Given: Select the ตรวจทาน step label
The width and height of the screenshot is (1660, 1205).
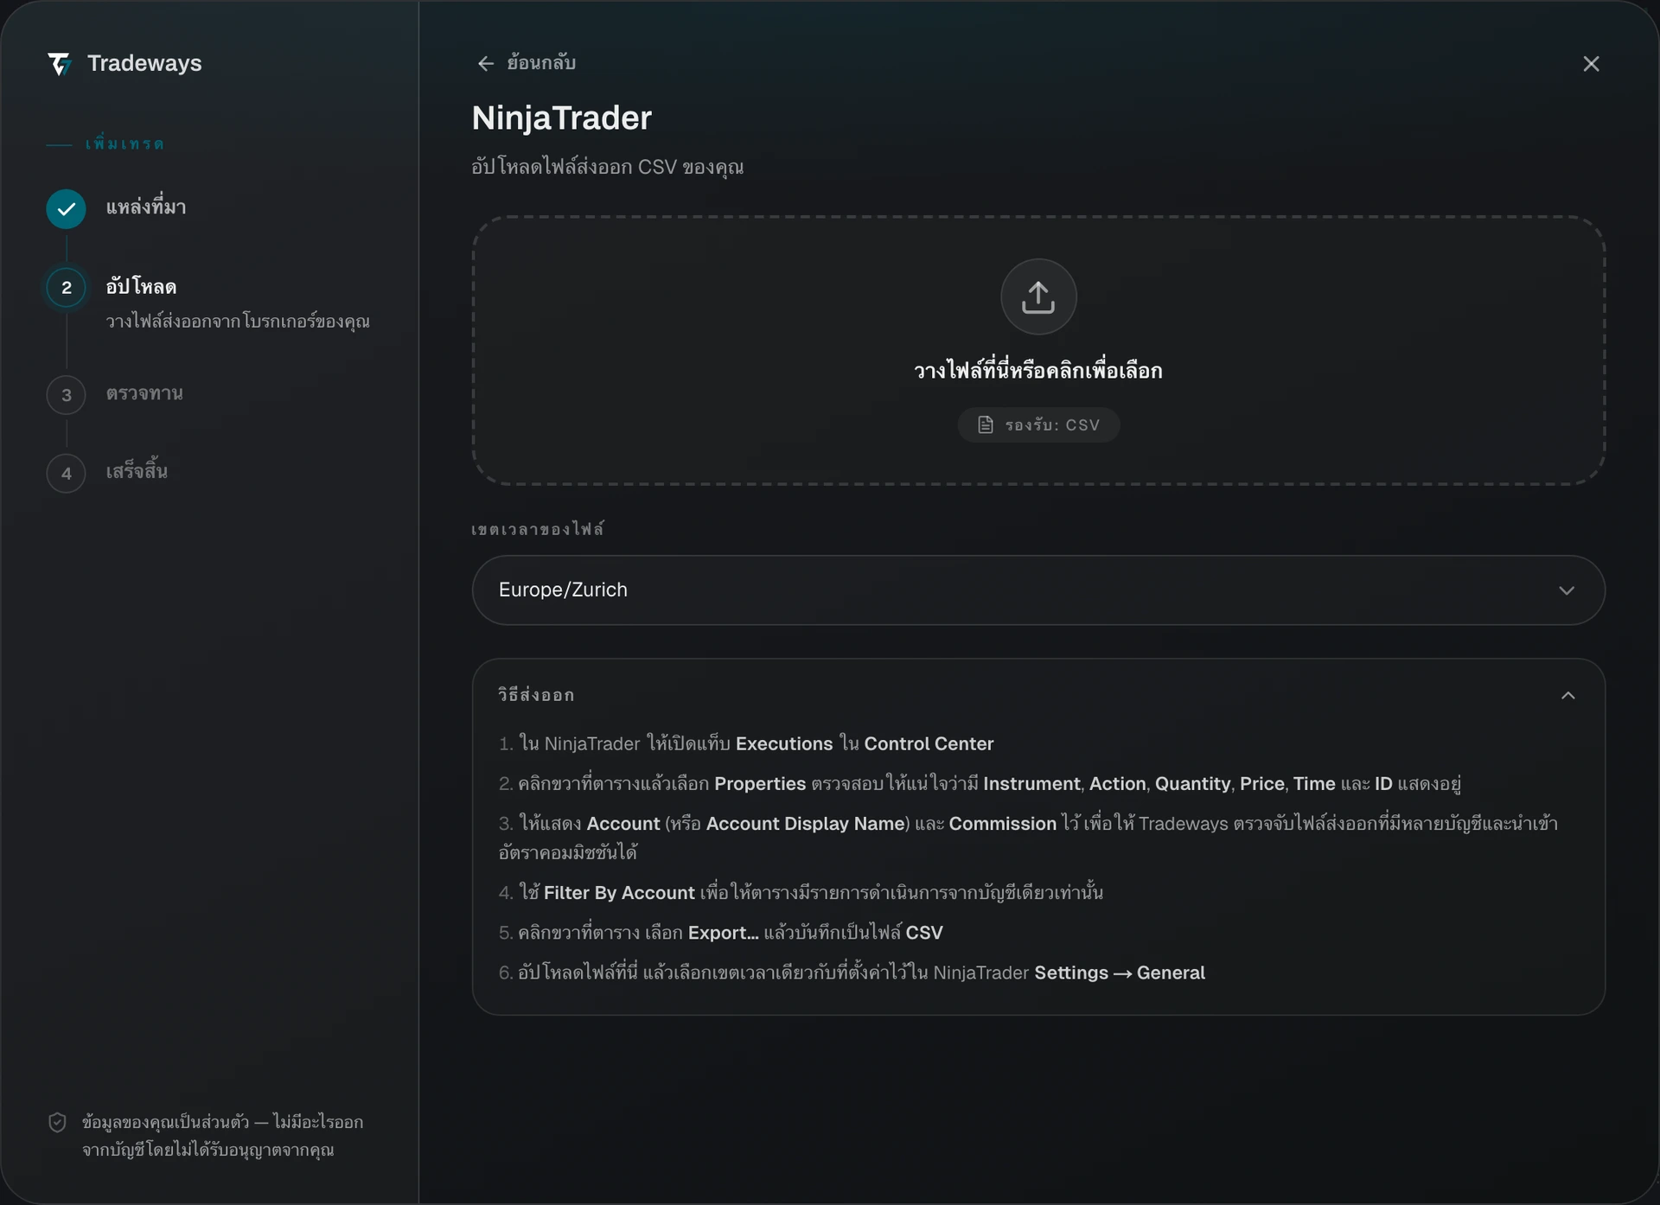Looking at the screenshot, I should [144, 393].
